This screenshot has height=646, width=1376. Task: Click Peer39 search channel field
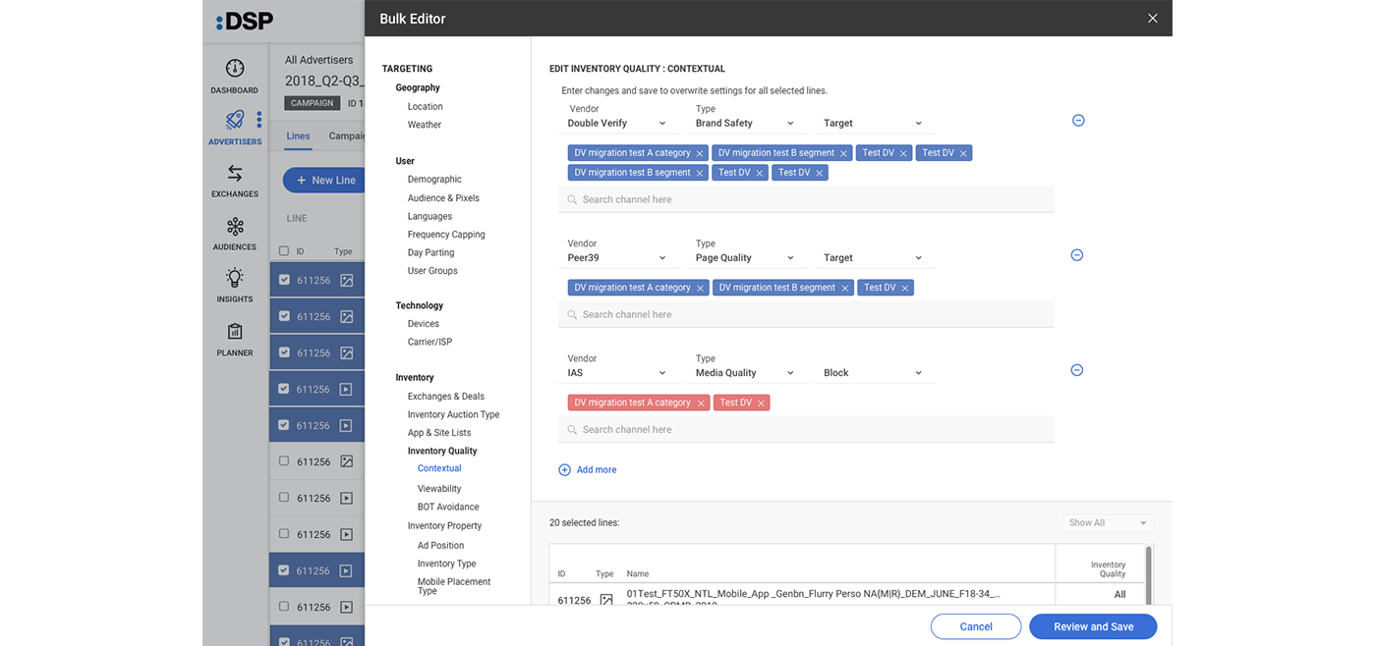(806, 314)
